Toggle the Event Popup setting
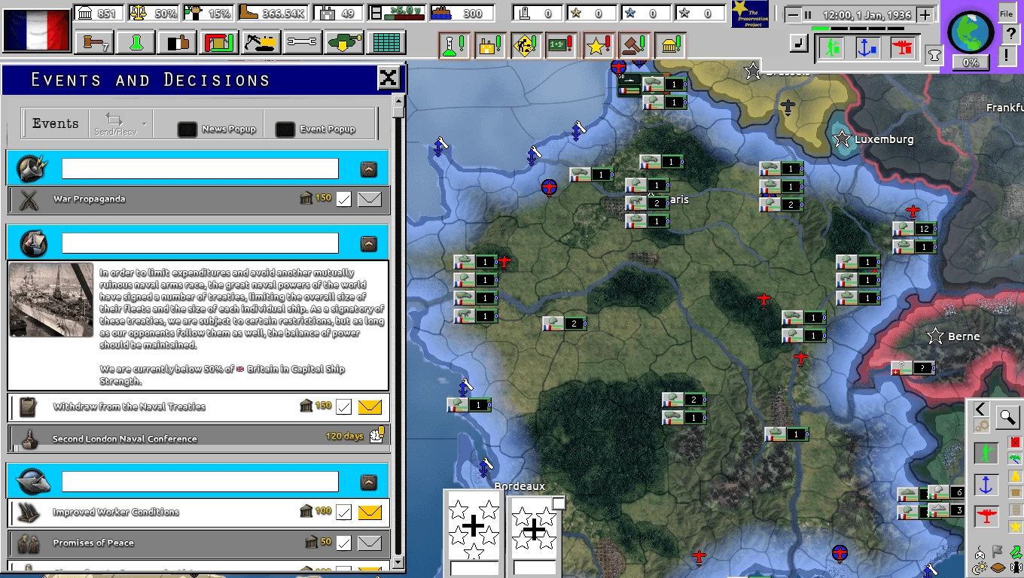Screen dimensions: 1024x578 [285, 129]
